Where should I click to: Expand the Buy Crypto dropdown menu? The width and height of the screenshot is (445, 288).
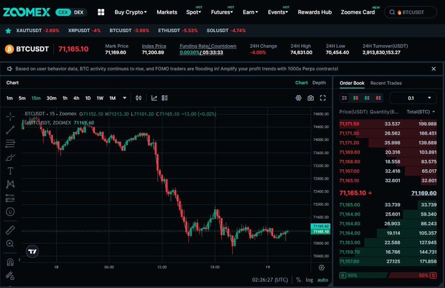click(x=130, y=12)
